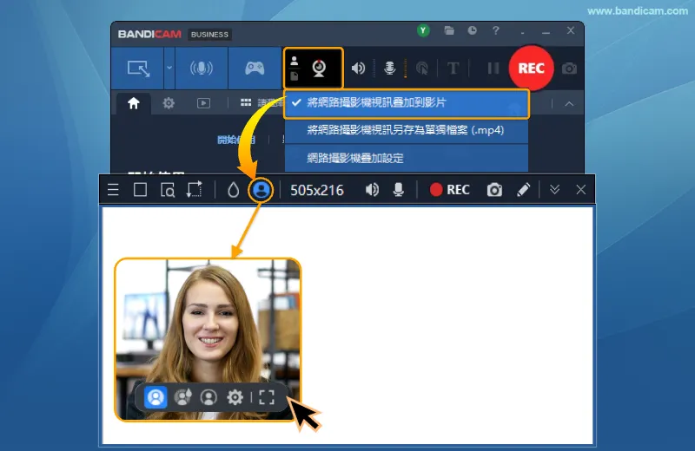Select the audio-only recording mode

[x=202, y=69]
